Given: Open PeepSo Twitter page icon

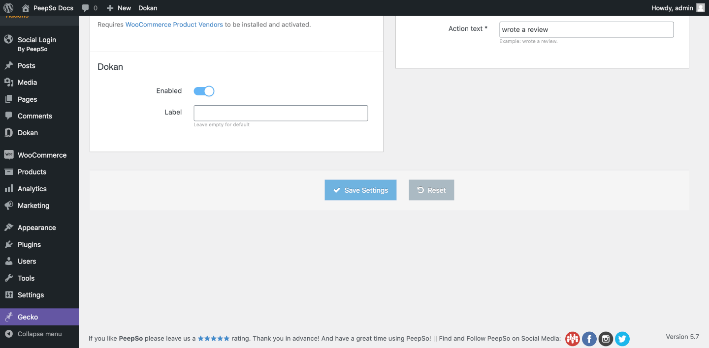Looking at the screenshot, I should [x=622, y=339].
